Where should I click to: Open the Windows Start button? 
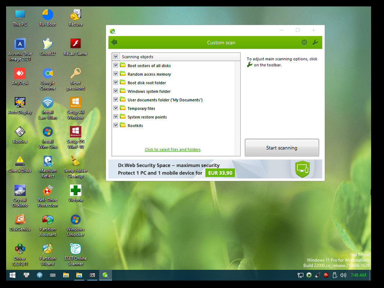[x=13, y=275]
